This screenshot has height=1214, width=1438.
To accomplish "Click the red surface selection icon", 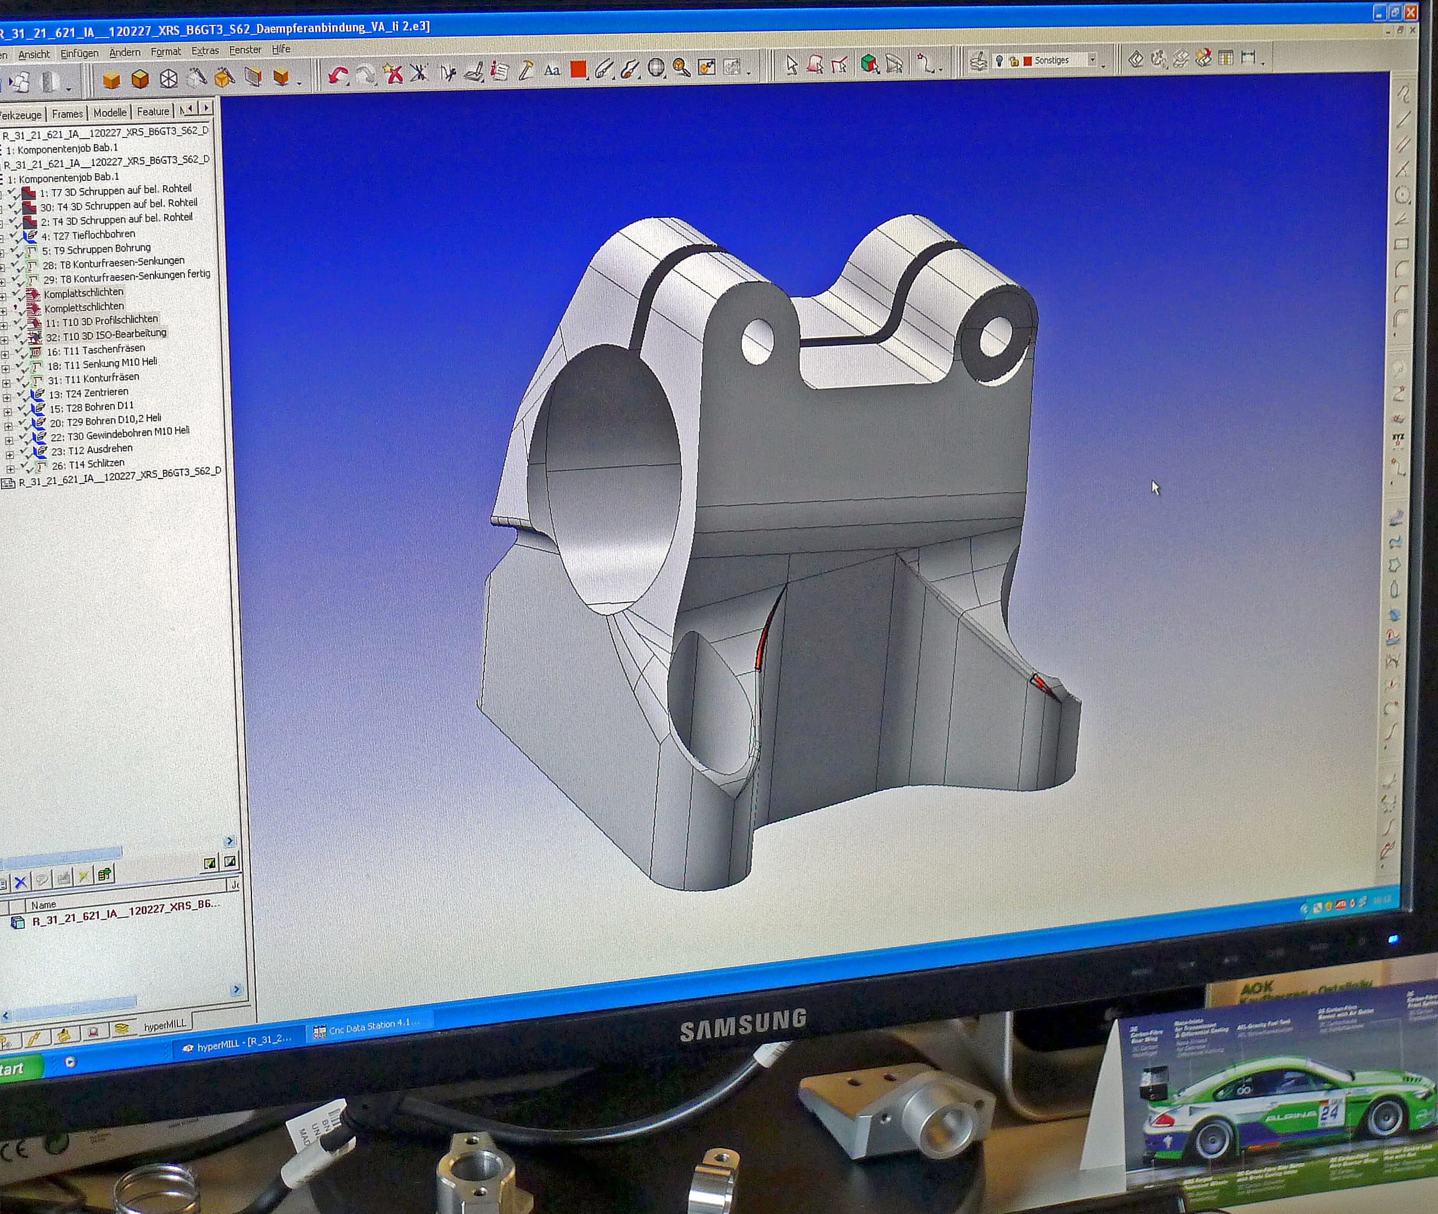I will 815,65.
